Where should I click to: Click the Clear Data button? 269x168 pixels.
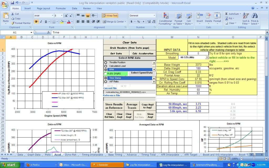(x=130, y=43)
